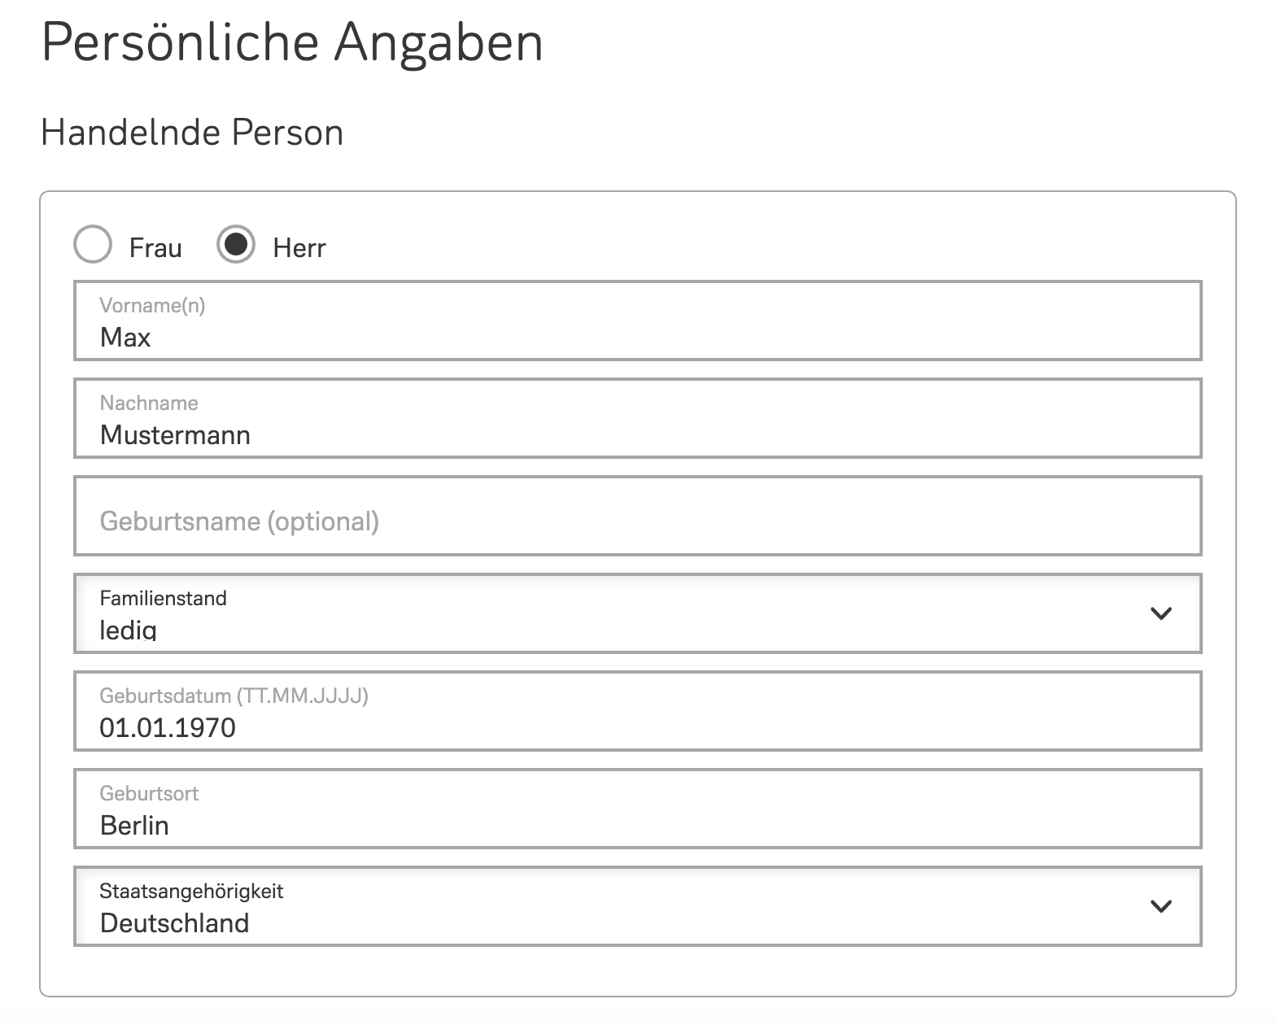Click the "Handelnde Person" subheading
Image resolution: width=1276 pixels, height=1025 pixels.
click(x=192, y=133)
